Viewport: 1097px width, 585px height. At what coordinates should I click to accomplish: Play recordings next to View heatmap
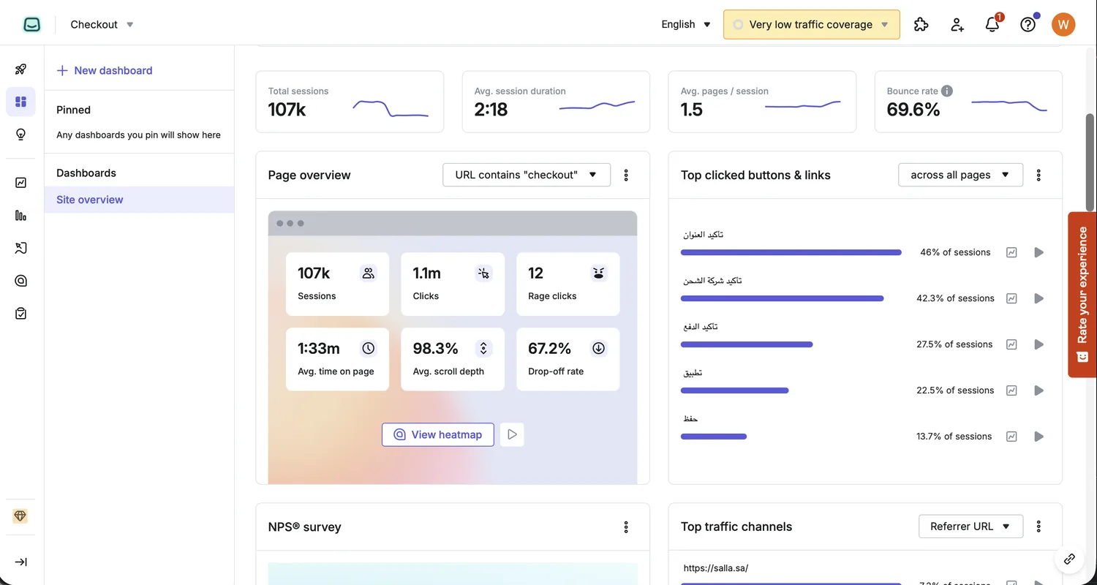click(x=512, y=434)
